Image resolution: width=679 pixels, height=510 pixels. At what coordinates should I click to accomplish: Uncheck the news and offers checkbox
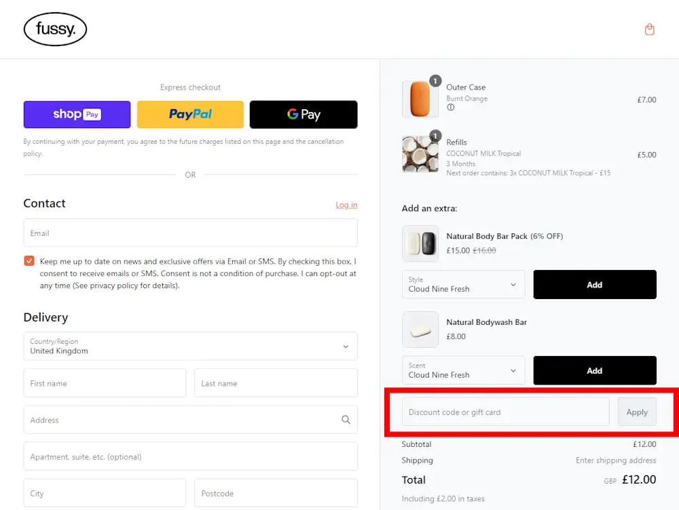[x=29, y=261]
